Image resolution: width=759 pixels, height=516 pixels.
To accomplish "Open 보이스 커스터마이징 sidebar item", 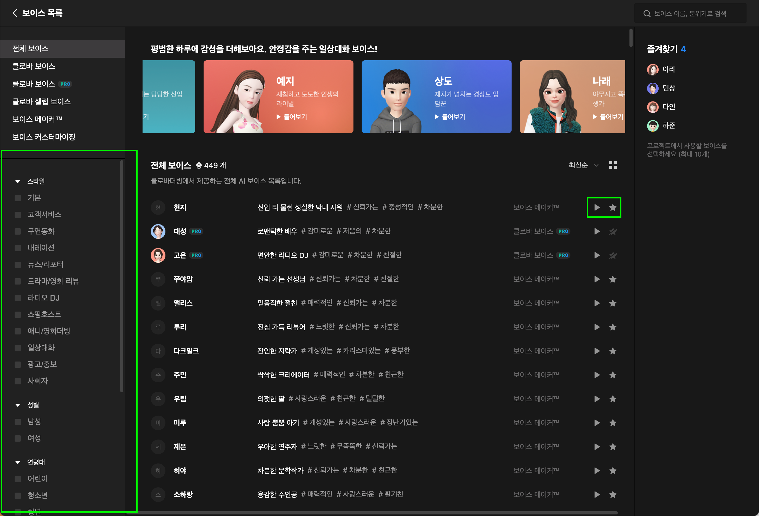I will pyautogui.click(x=44, y=137).
